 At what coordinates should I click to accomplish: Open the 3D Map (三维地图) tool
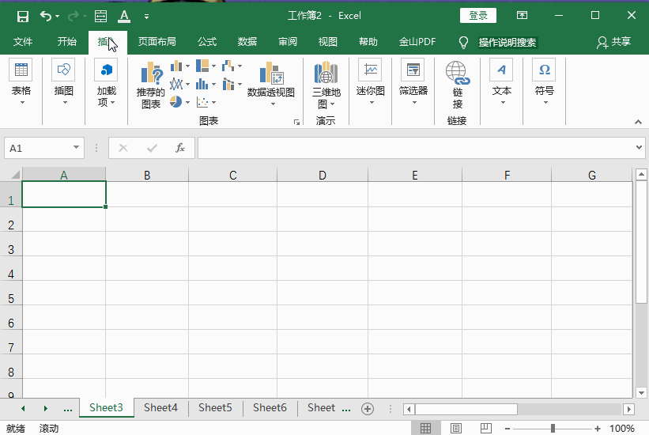pos(326,85)
